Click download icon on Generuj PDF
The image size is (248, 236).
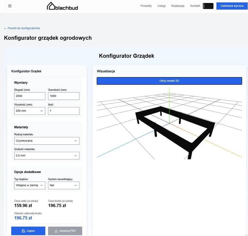click(56, 231)
